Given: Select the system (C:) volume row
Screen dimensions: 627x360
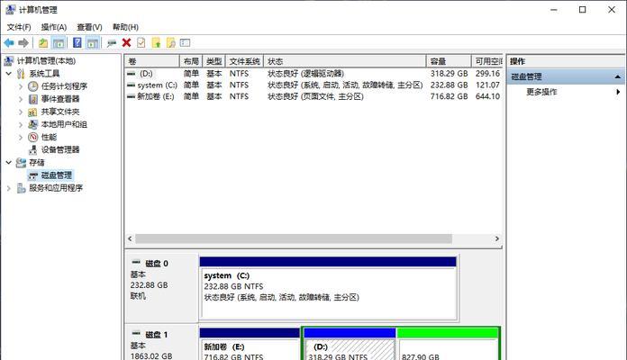Looking at the screenshot, I should pyautogui.click(x=313, y=85).
